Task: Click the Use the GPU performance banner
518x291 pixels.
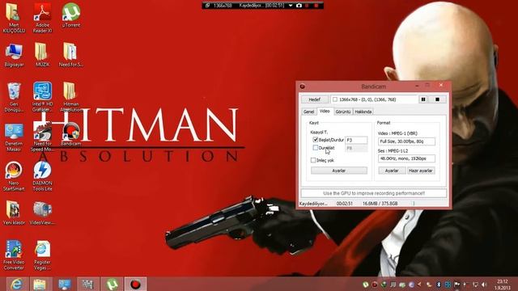Action: pos(374,193)
